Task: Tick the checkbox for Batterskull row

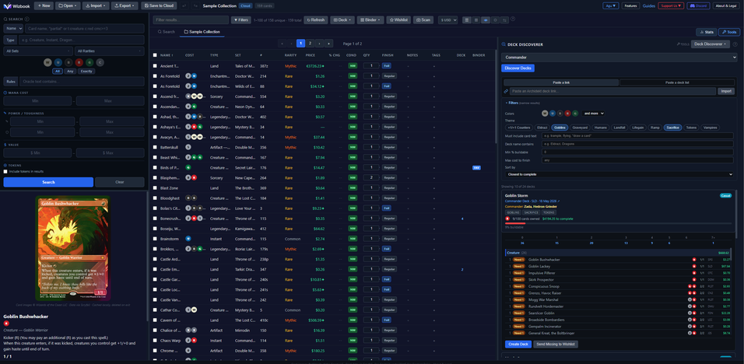Action: (155, 148)
